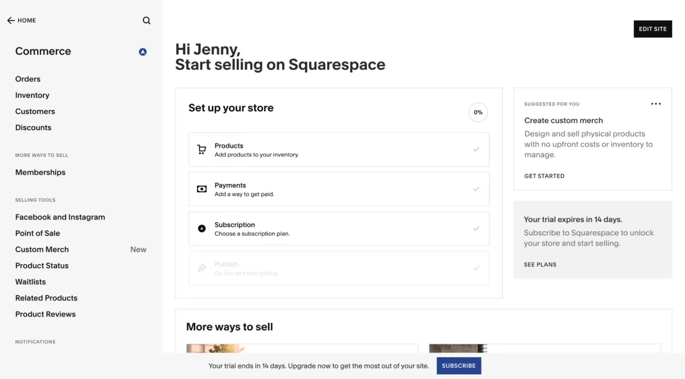Open Product Status in sidebar
685x379 pixels.
coord(42,266)
